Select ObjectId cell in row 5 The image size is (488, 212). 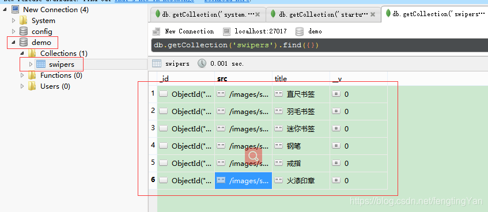[186, 164]
